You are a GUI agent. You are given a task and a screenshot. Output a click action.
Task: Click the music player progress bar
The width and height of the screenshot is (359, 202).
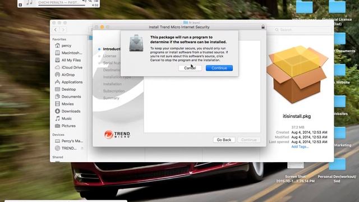[x=62, y=5]
